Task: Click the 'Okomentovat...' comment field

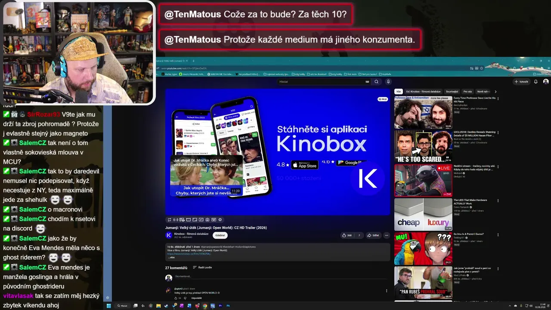Action: click(280, 276)
